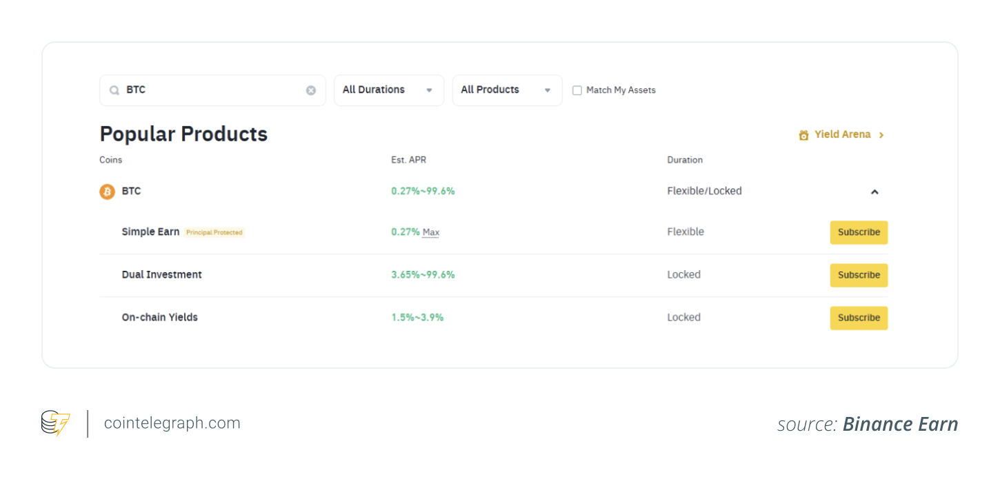Subscribe to On-chain Yields
1000x479 pixels.
(x=859, y=318)
